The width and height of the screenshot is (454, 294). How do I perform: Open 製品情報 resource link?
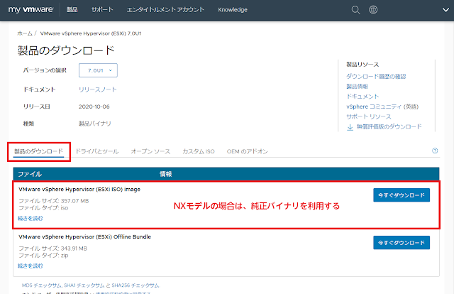point(358,87)
